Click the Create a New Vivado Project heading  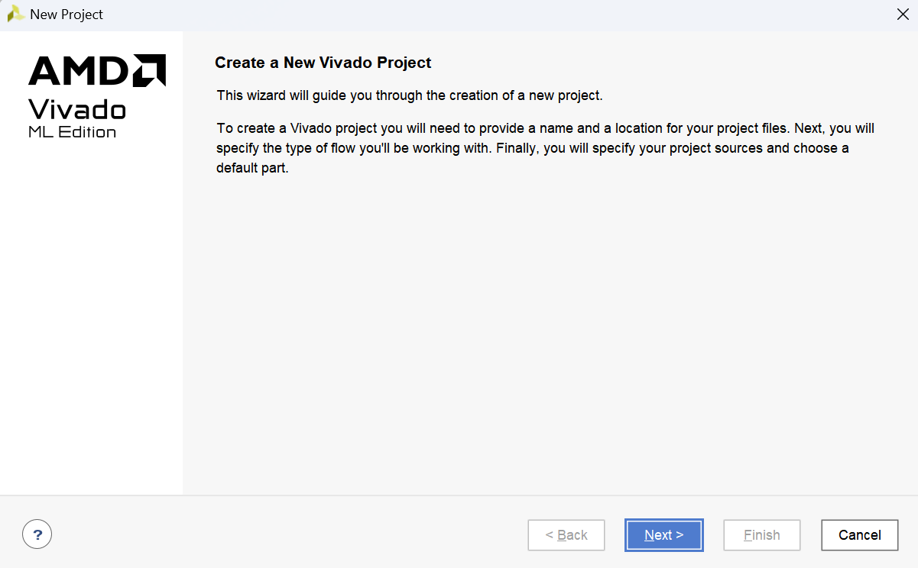pyautogui.click(x=323, y=63)
